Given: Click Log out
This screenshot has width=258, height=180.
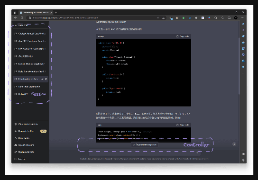Looking at the screenshot, I should pos(30,159).
